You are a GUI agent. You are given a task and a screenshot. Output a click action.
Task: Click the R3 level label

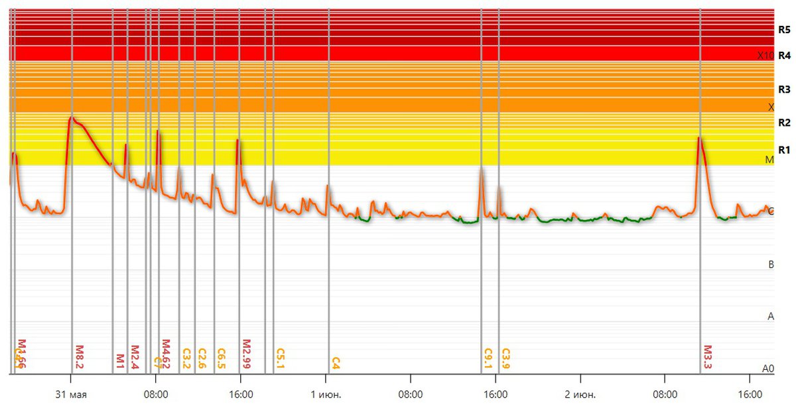pyautogui.click(x=784, y=89)
